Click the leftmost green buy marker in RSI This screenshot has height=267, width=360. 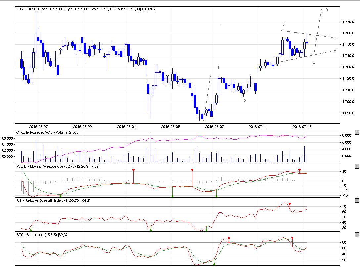31,229
